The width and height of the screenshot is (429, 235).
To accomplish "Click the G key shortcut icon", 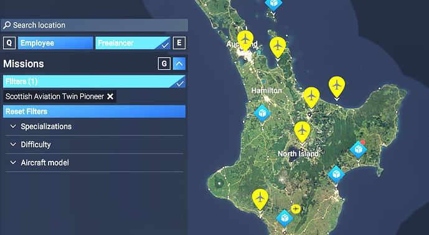I will click(164, 64).
